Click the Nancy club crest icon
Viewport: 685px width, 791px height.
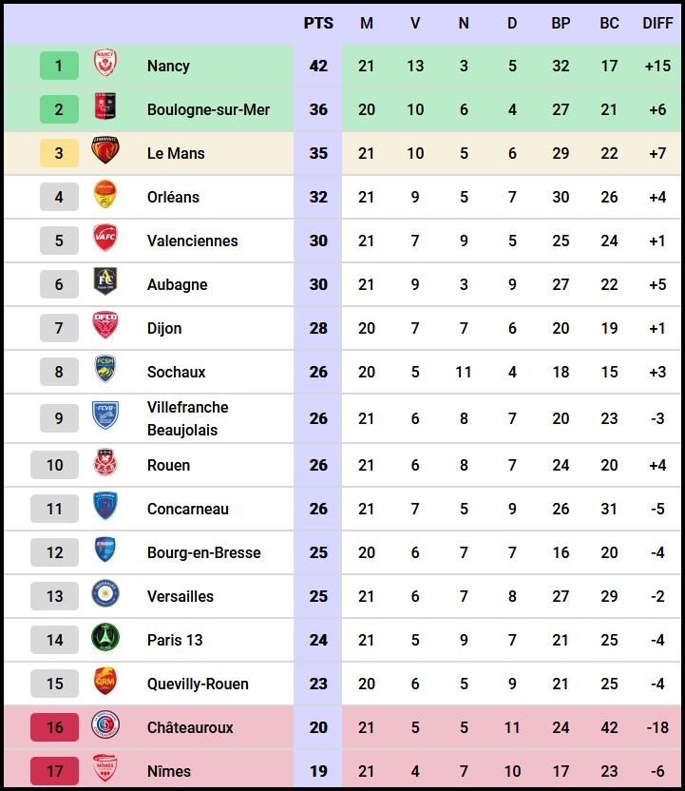(105, 66)
